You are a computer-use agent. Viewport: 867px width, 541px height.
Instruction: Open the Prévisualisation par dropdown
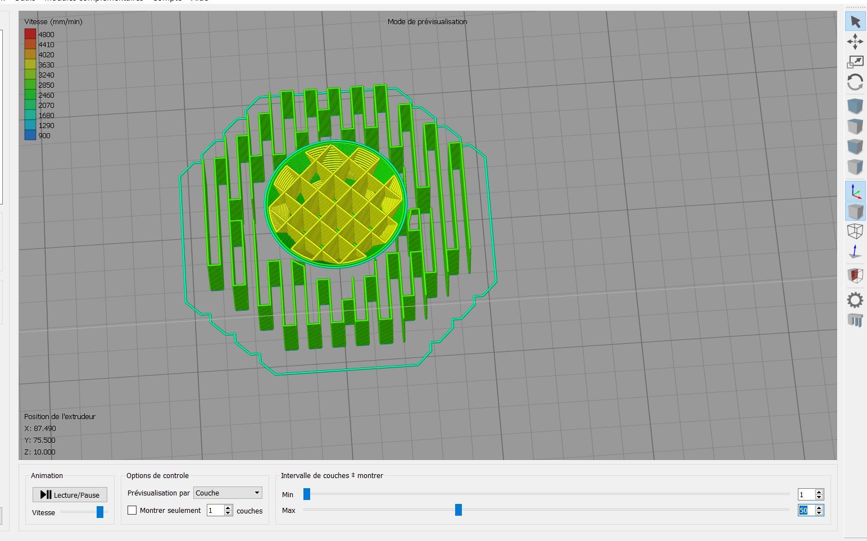pyautogui.click(x=228, y=493)
